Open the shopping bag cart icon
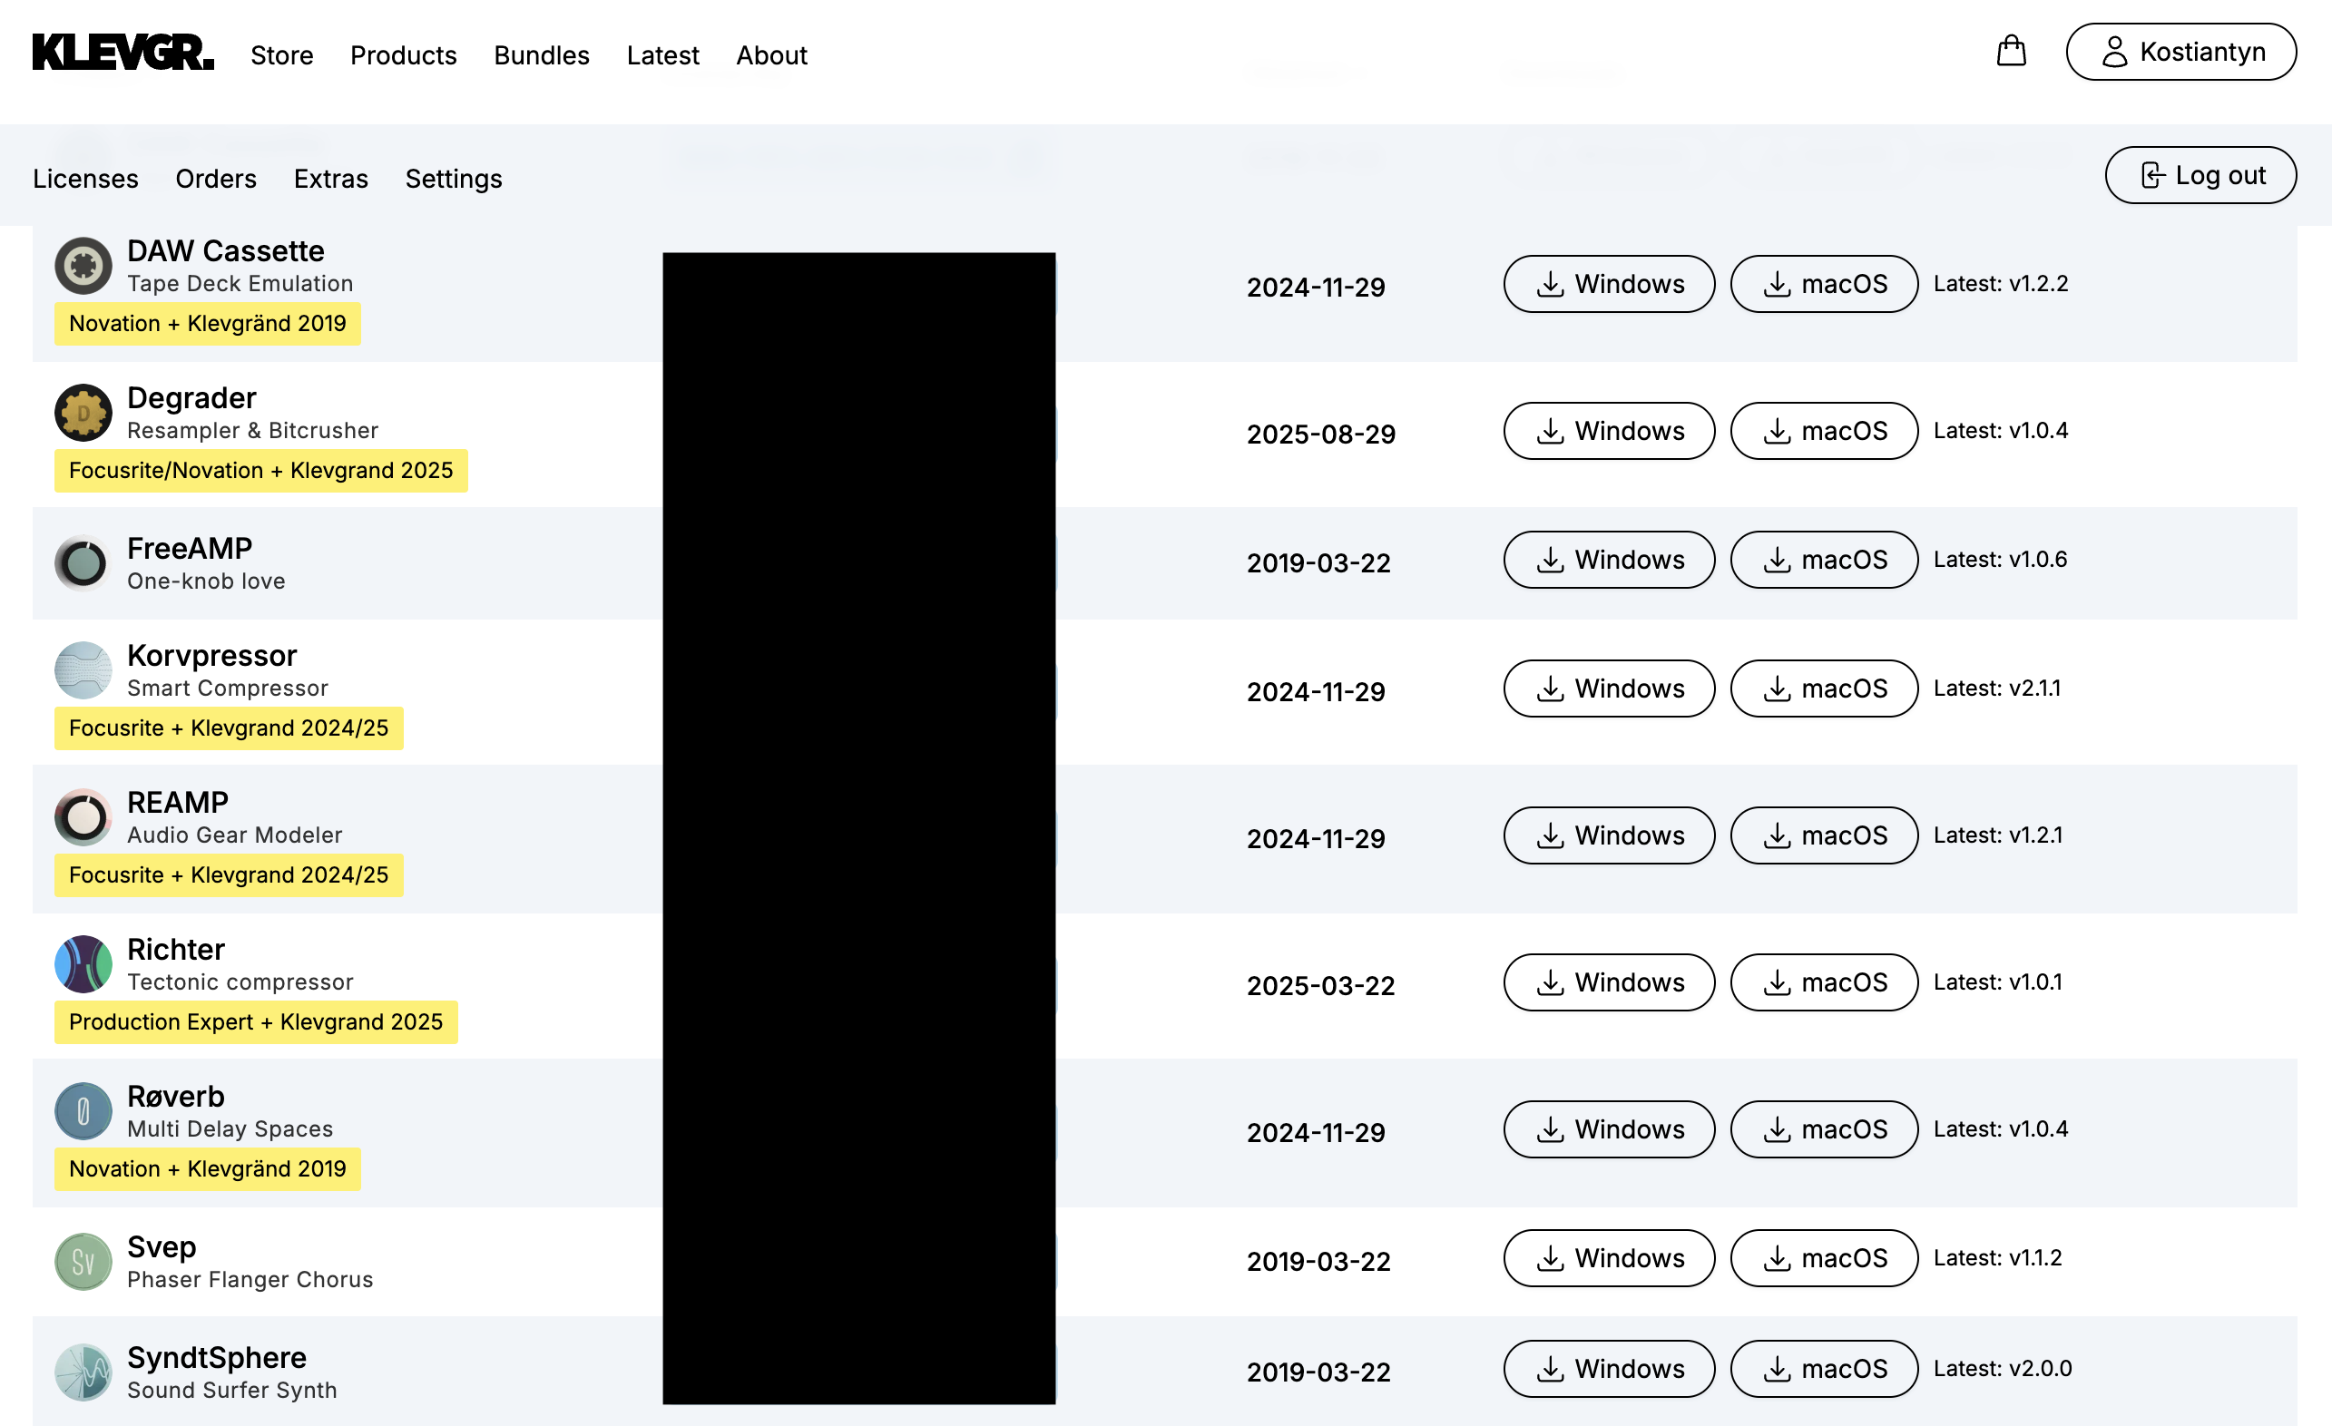The height and width of the screenshot is (1426, 2332). point(2010,51)
